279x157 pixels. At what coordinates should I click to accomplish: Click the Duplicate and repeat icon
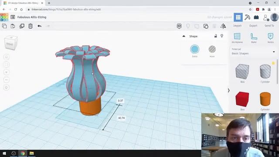tap(22, 26)
